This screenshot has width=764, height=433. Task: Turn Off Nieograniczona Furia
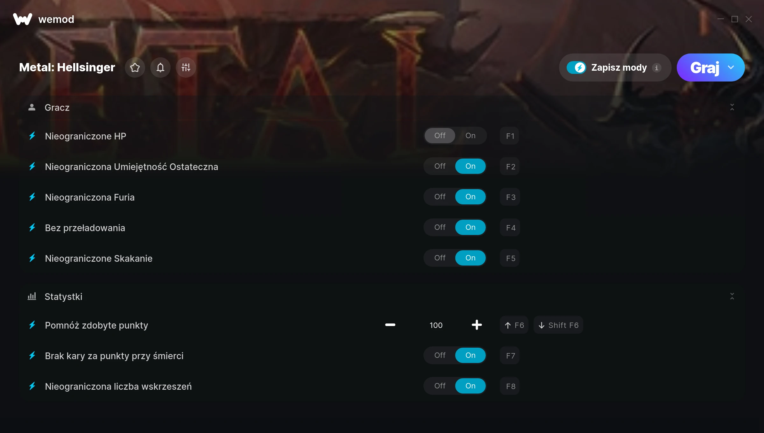pos(440,197)
